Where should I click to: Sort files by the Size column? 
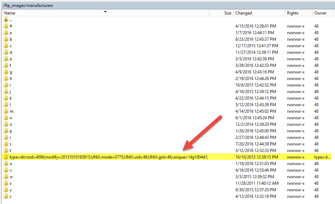227,13
